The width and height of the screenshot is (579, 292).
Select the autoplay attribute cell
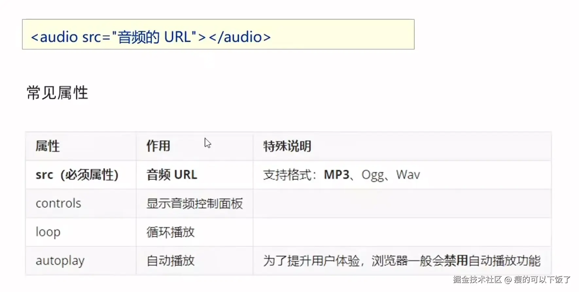60,261
